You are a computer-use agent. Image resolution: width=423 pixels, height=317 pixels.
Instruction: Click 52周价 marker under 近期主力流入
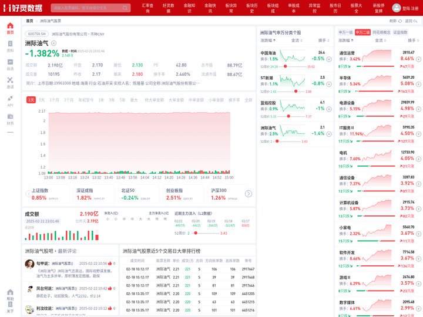[196, 233]
